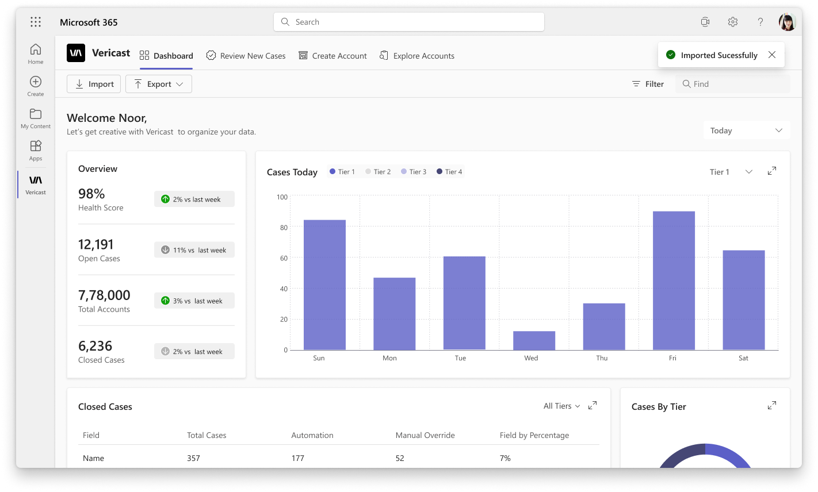Open the Microsoft 365 app launcher grid
The width and height of the screenshot is (818, 492).
coord(36,22)
